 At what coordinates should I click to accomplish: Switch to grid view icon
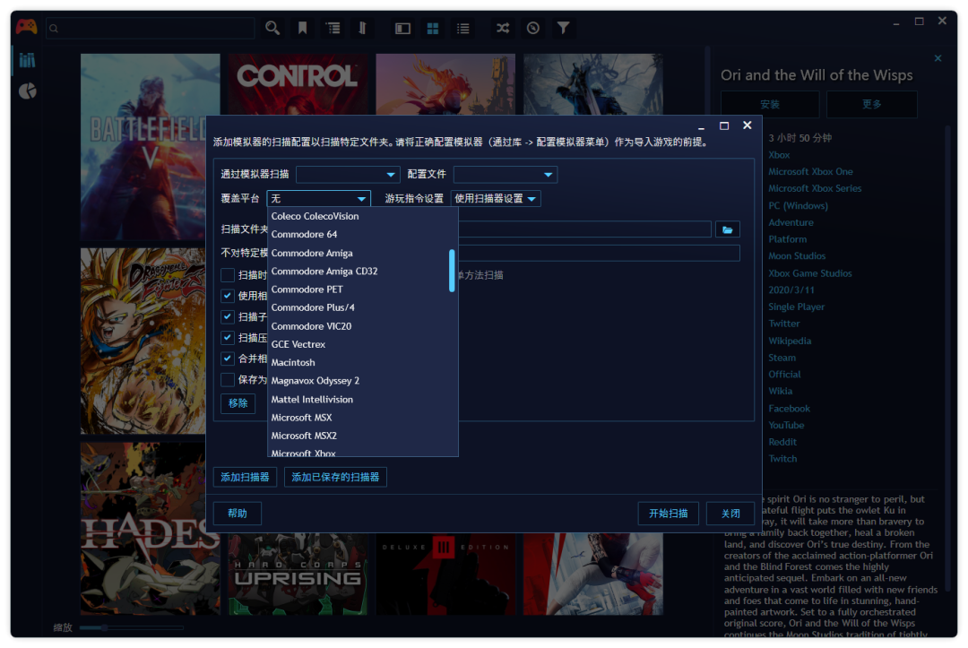pos(433,29)
